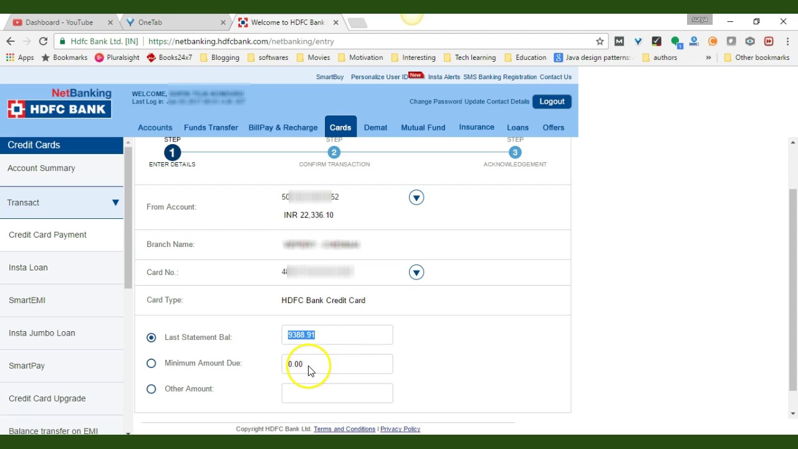This screenshot has width=798, height=449.
Task: Go back using the browser back arrow
Action: point(10,41)
